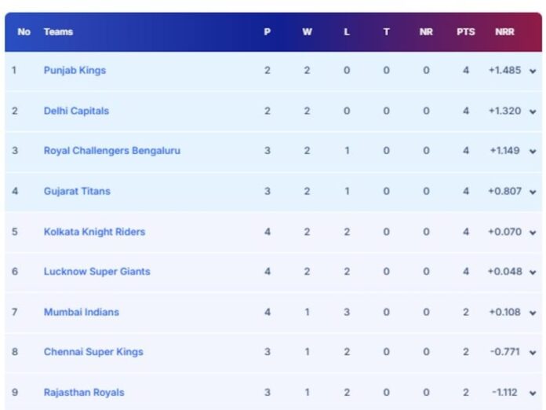Open Lucknow Super Giants team link
The height and width of the screenshot is (410, 546).
(x=96, y=272)
